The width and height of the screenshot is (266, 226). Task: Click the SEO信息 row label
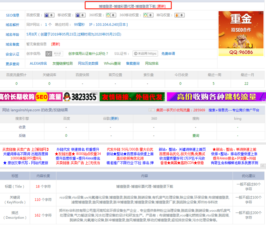point(13,15)
